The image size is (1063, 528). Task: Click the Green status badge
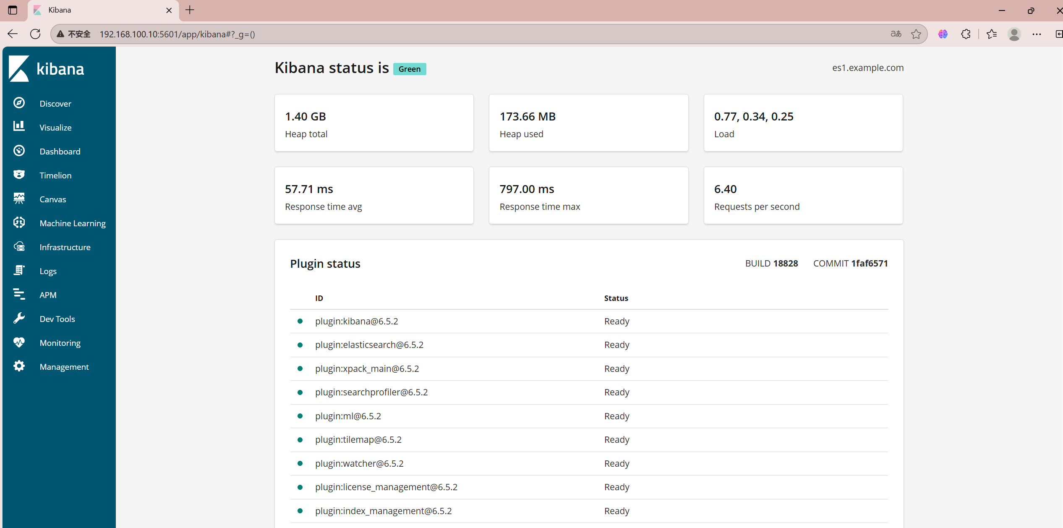point(409,69)
